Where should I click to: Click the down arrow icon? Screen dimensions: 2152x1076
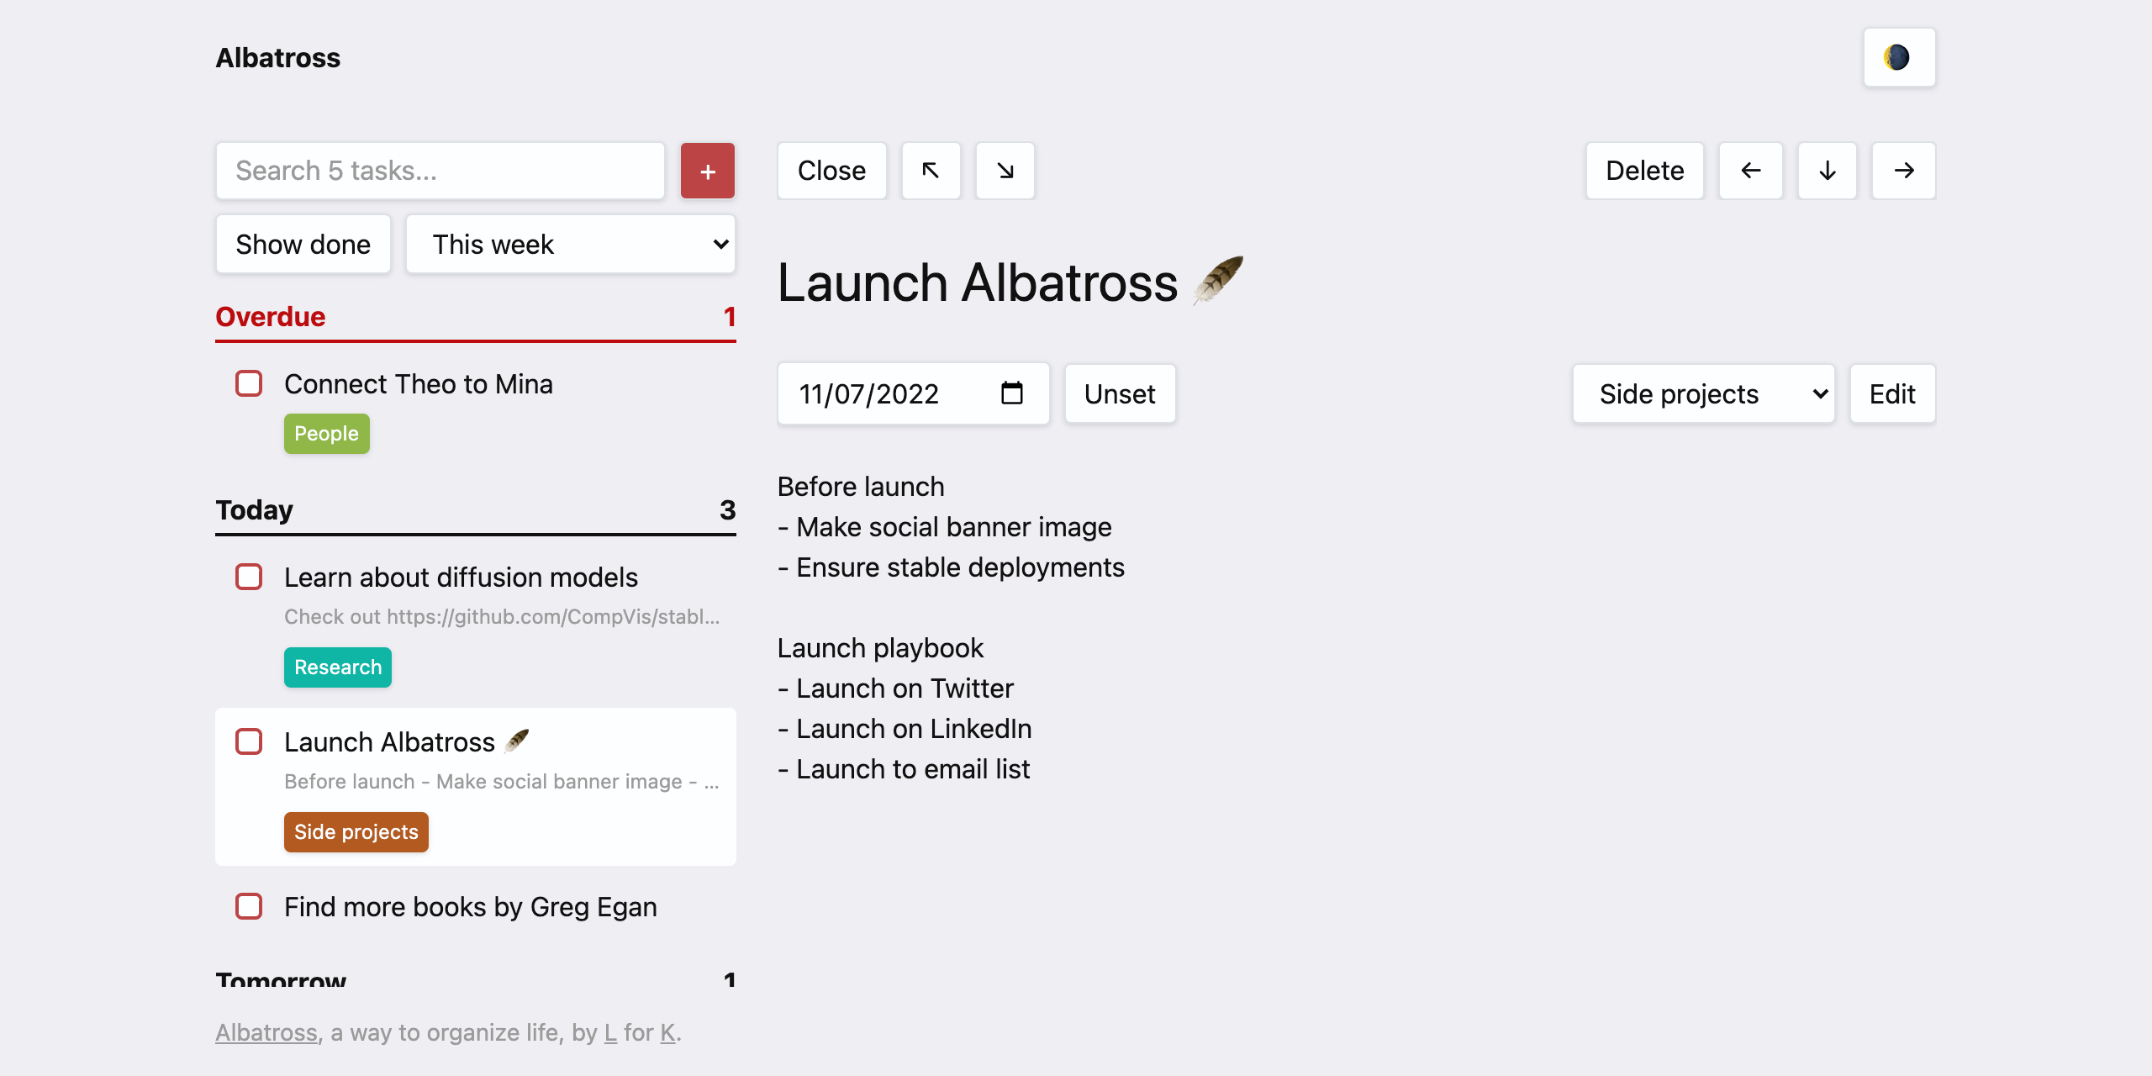[x=1828, y=171]
